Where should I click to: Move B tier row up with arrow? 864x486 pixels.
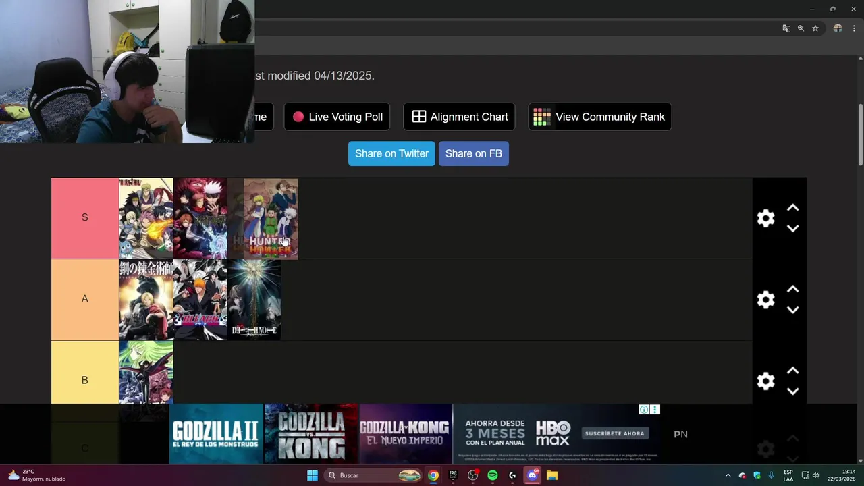click(793, 371)
